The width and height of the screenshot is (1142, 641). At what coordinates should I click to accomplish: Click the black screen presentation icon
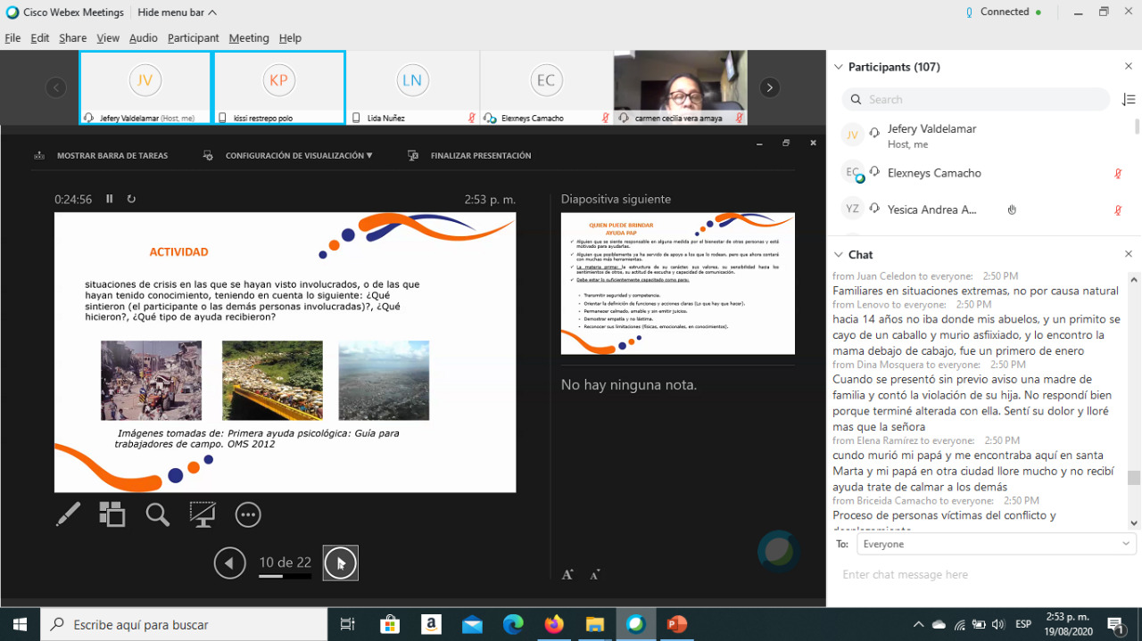[203, 514]
